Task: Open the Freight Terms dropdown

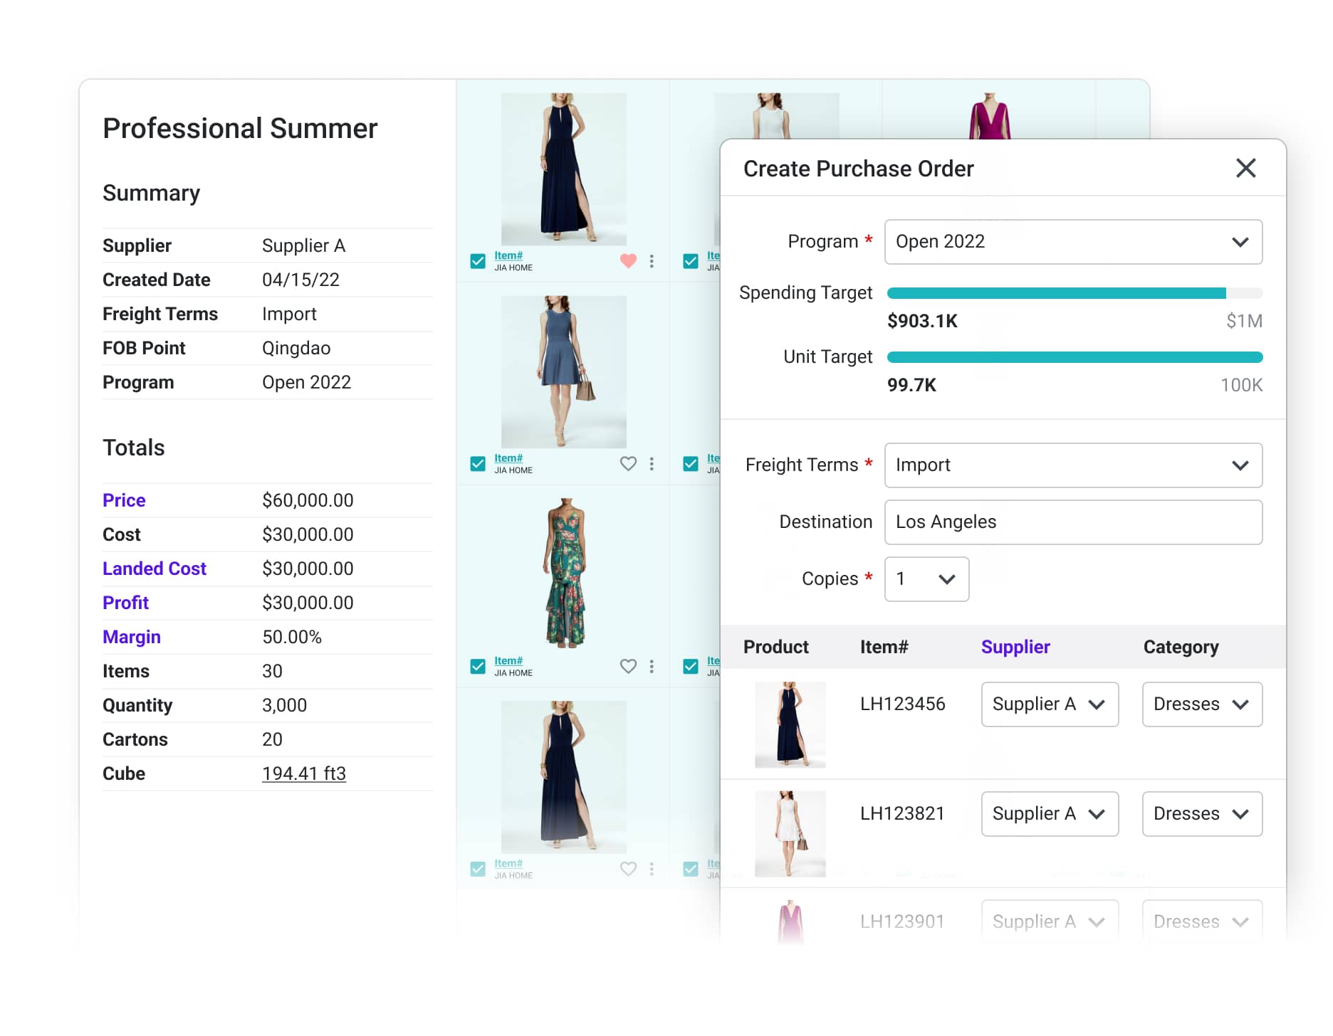Action: tap(1072, 465)
